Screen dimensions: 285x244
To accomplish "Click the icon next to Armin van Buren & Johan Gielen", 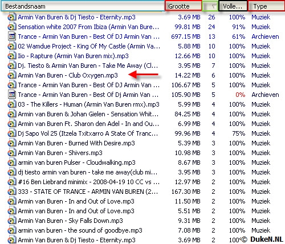I will [11, 114].
